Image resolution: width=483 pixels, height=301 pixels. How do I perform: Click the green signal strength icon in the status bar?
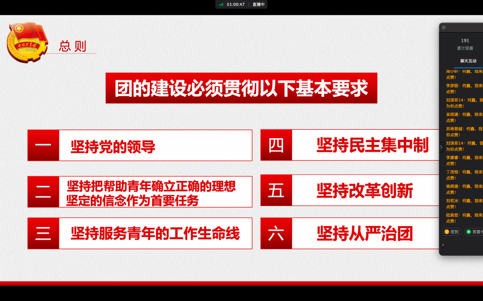[x=221, y=5]
